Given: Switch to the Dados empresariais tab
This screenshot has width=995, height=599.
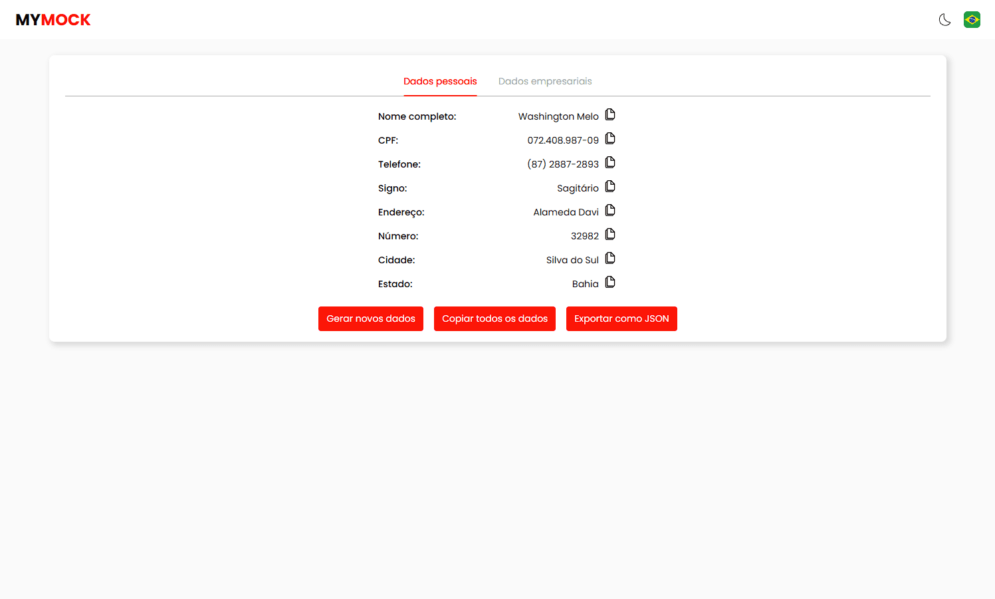Looking at the screenshot, I should (545, 81).
